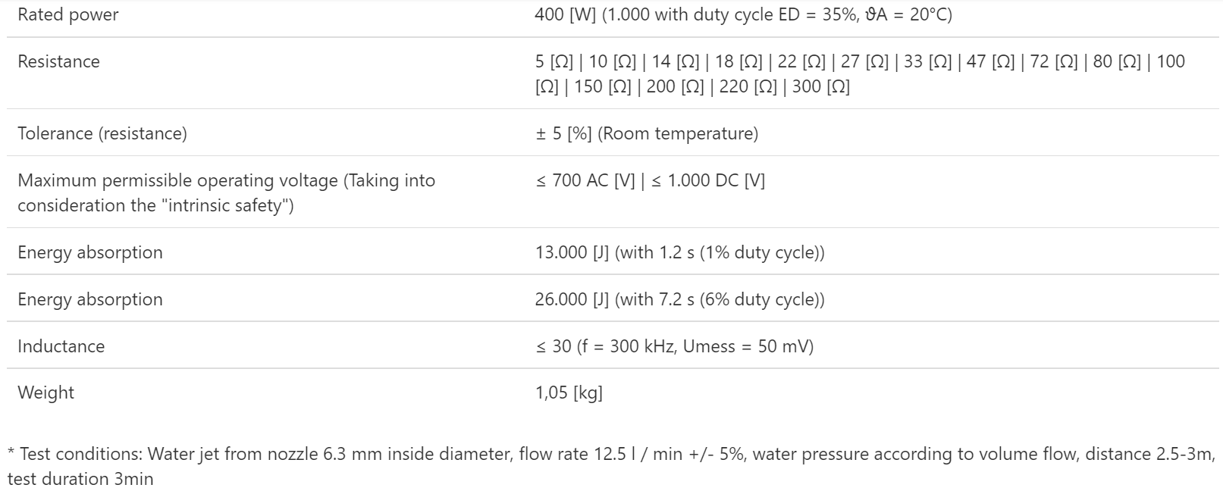Click the 5 [Ω] resistance value

(x=553, y=61)
